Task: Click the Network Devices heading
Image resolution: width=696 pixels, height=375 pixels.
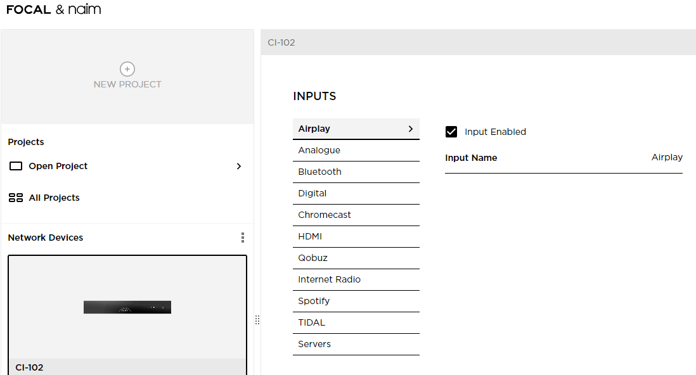Action: (45, 238)
